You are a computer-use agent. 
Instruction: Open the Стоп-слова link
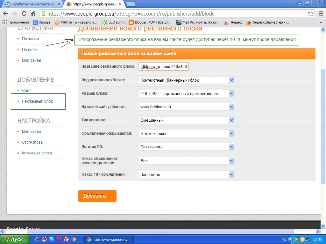coord(32,142)
